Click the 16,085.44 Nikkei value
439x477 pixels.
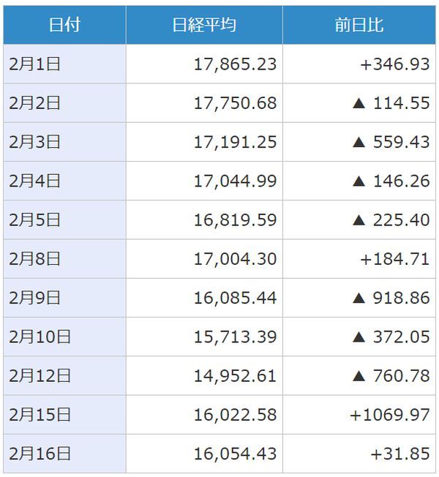235,298
